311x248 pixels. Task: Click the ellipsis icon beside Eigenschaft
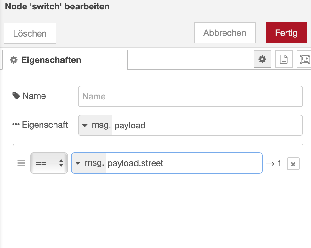[16, 125]
